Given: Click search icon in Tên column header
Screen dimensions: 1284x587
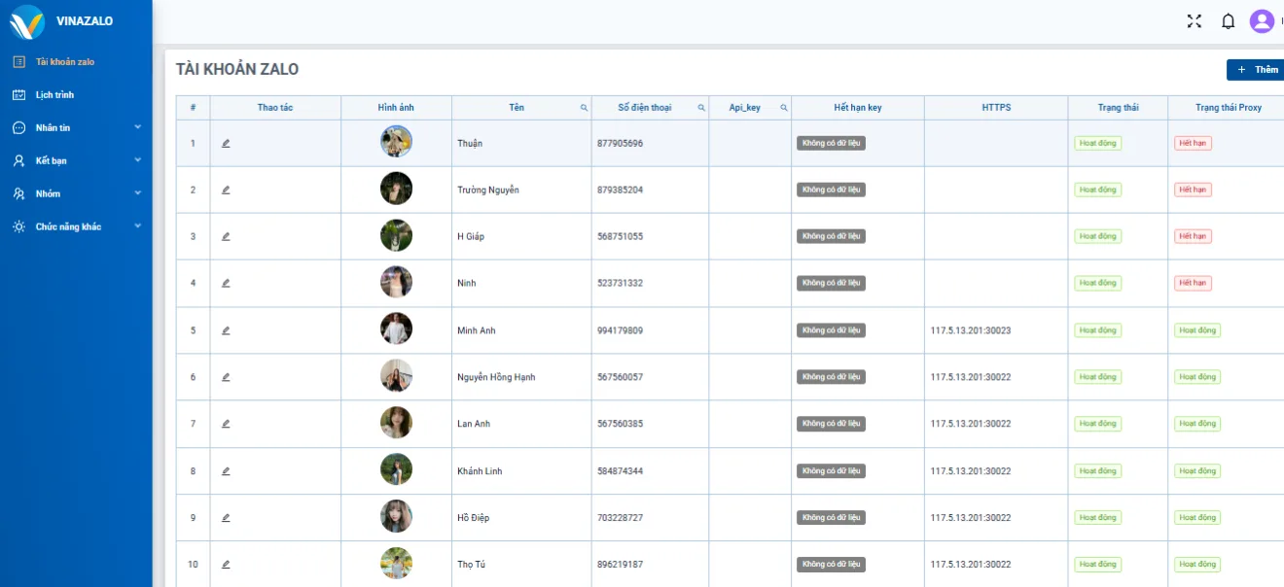Looking at the screenshot, I should [584, 108].
